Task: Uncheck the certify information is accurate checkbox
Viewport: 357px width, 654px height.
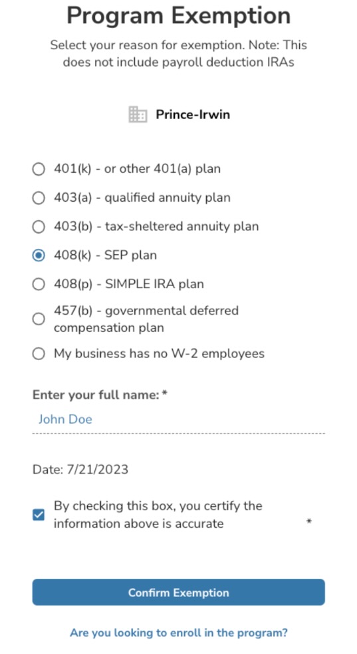Action: 39,515
